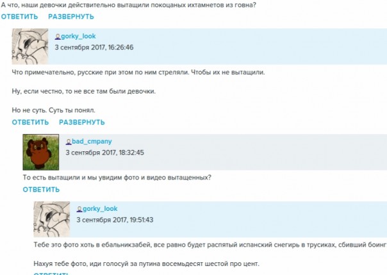Click user icon beside bad_cmpany name
The image size is (387, 275).
click(x=69, y=142)
